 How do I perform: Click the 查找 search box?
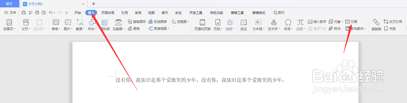coord(279,13)
